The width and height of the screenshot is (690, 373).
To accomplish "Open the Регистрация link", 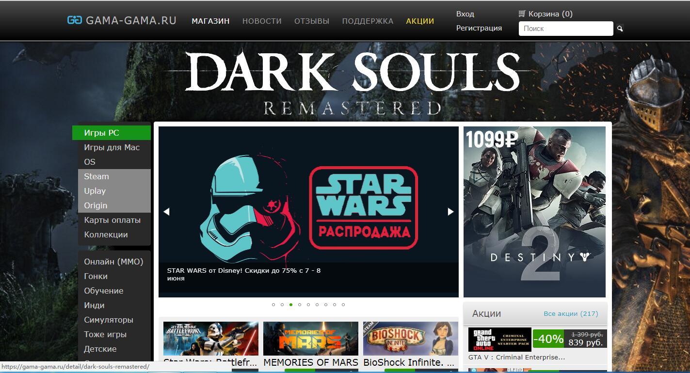I will (479, 28).
